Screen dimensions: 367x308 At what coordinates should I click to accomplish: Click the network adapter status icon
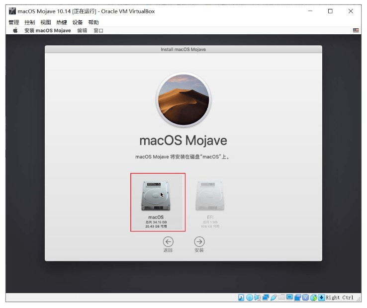pos(266,298)
